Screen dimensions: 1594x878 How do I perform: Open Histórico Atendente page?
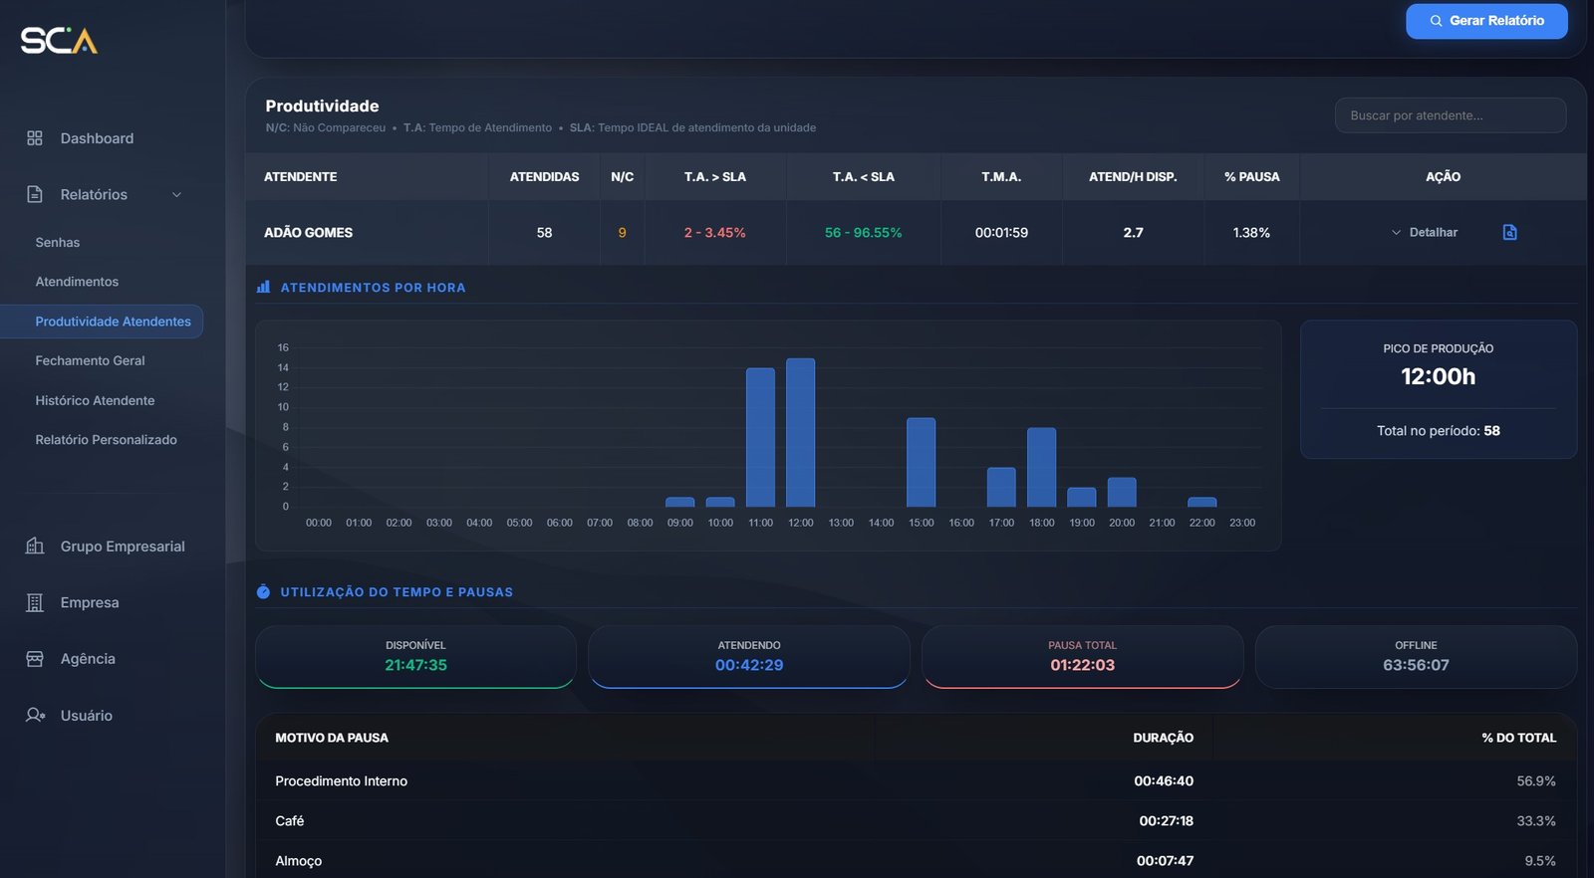tap(95, 400)
